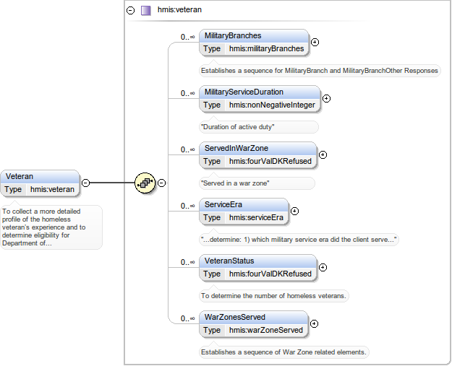The height and width of the screenshot is (366, 452).
Task: Collapse the Veteran element's children
Action: click(85, 183)
